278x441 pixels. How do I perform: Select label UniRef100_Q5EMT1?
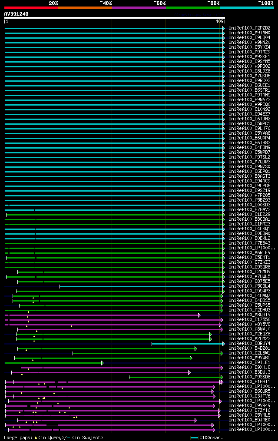click(249, 258)
